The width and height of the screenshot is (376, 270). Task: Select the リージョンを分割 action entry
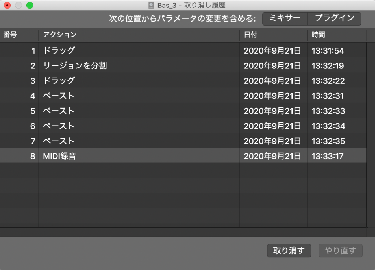[118, 66]
